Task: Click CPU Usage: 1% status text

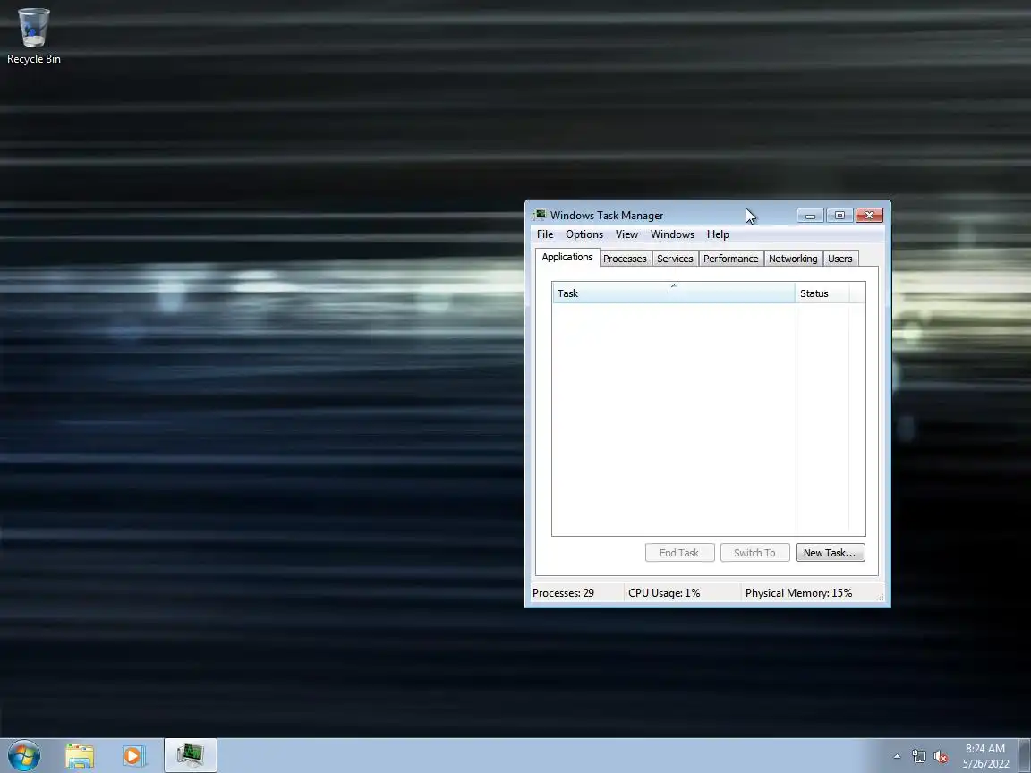Action: pos(664,593)
